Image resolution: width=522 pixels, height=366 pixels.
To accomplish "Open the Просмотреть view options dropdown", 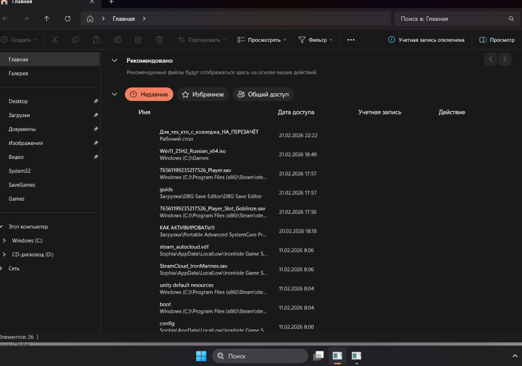I will pyautogui.click(x=262, y=40).
